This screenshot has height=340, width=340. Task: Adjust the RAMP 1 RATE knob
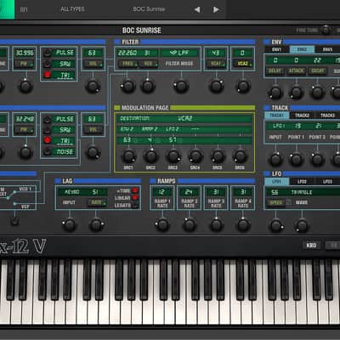(x=162, y=225)
